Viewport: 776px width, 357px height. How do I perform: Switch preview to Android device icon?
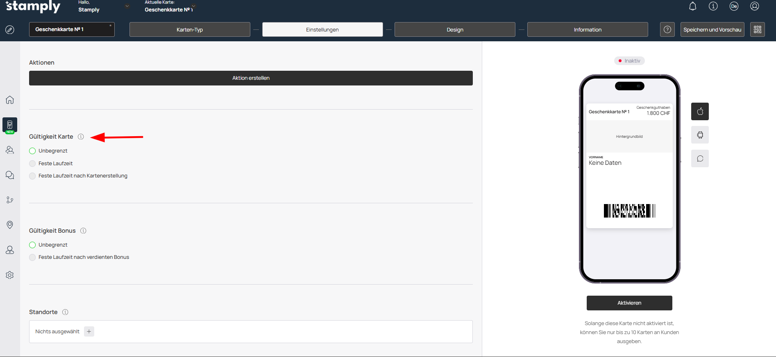700,135
